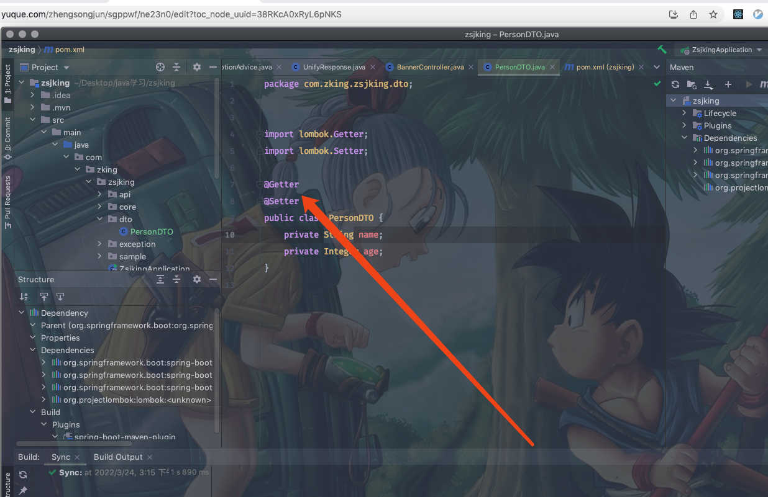The image size is (768, 497).
Task: Expand the sample package
Action: [99, 256]
